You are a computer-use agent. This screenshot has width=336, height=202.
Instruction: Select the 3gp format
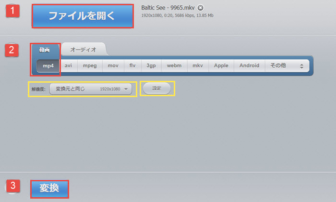pos(151,66)
